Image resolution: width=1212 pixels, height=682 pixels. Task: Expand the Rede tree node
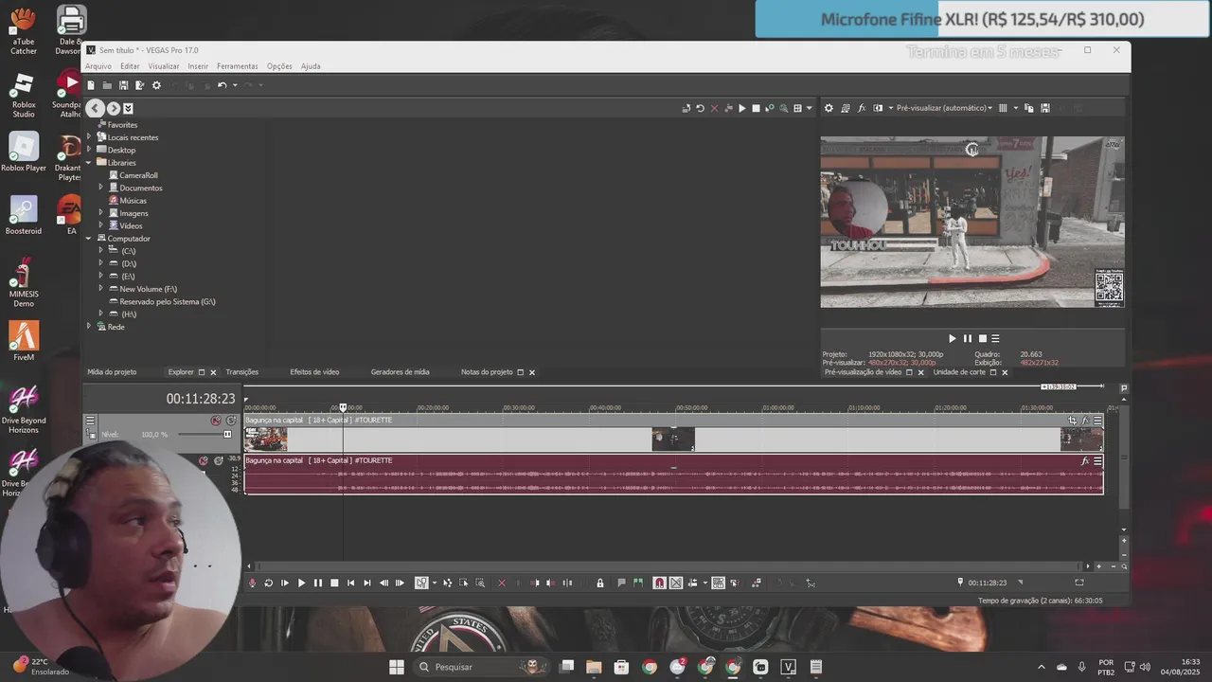coord(89,326)
